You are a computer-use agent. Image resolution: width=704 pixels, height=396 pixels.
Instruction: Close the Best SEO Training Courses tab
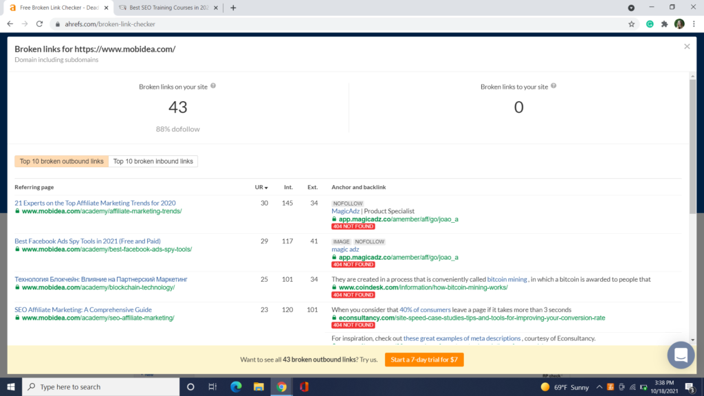(x=216, y=8)
